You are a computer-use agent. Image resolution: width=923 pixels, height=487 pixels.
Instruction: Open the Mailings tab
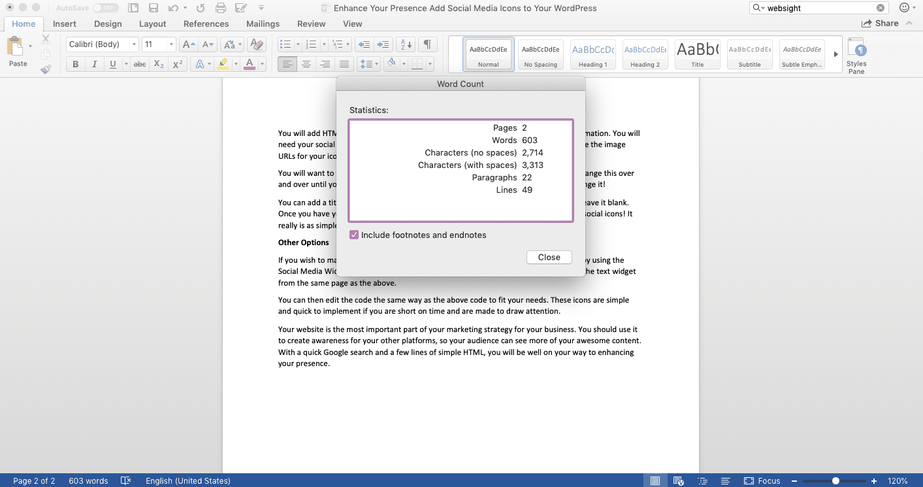click(263, 24)
